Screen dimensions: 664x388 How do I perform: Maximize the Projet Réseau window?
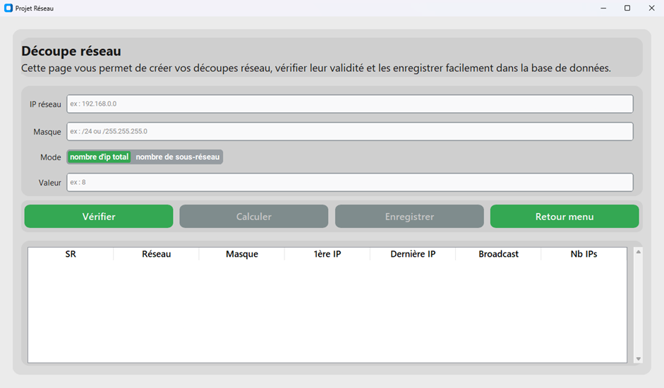[627, 8]
